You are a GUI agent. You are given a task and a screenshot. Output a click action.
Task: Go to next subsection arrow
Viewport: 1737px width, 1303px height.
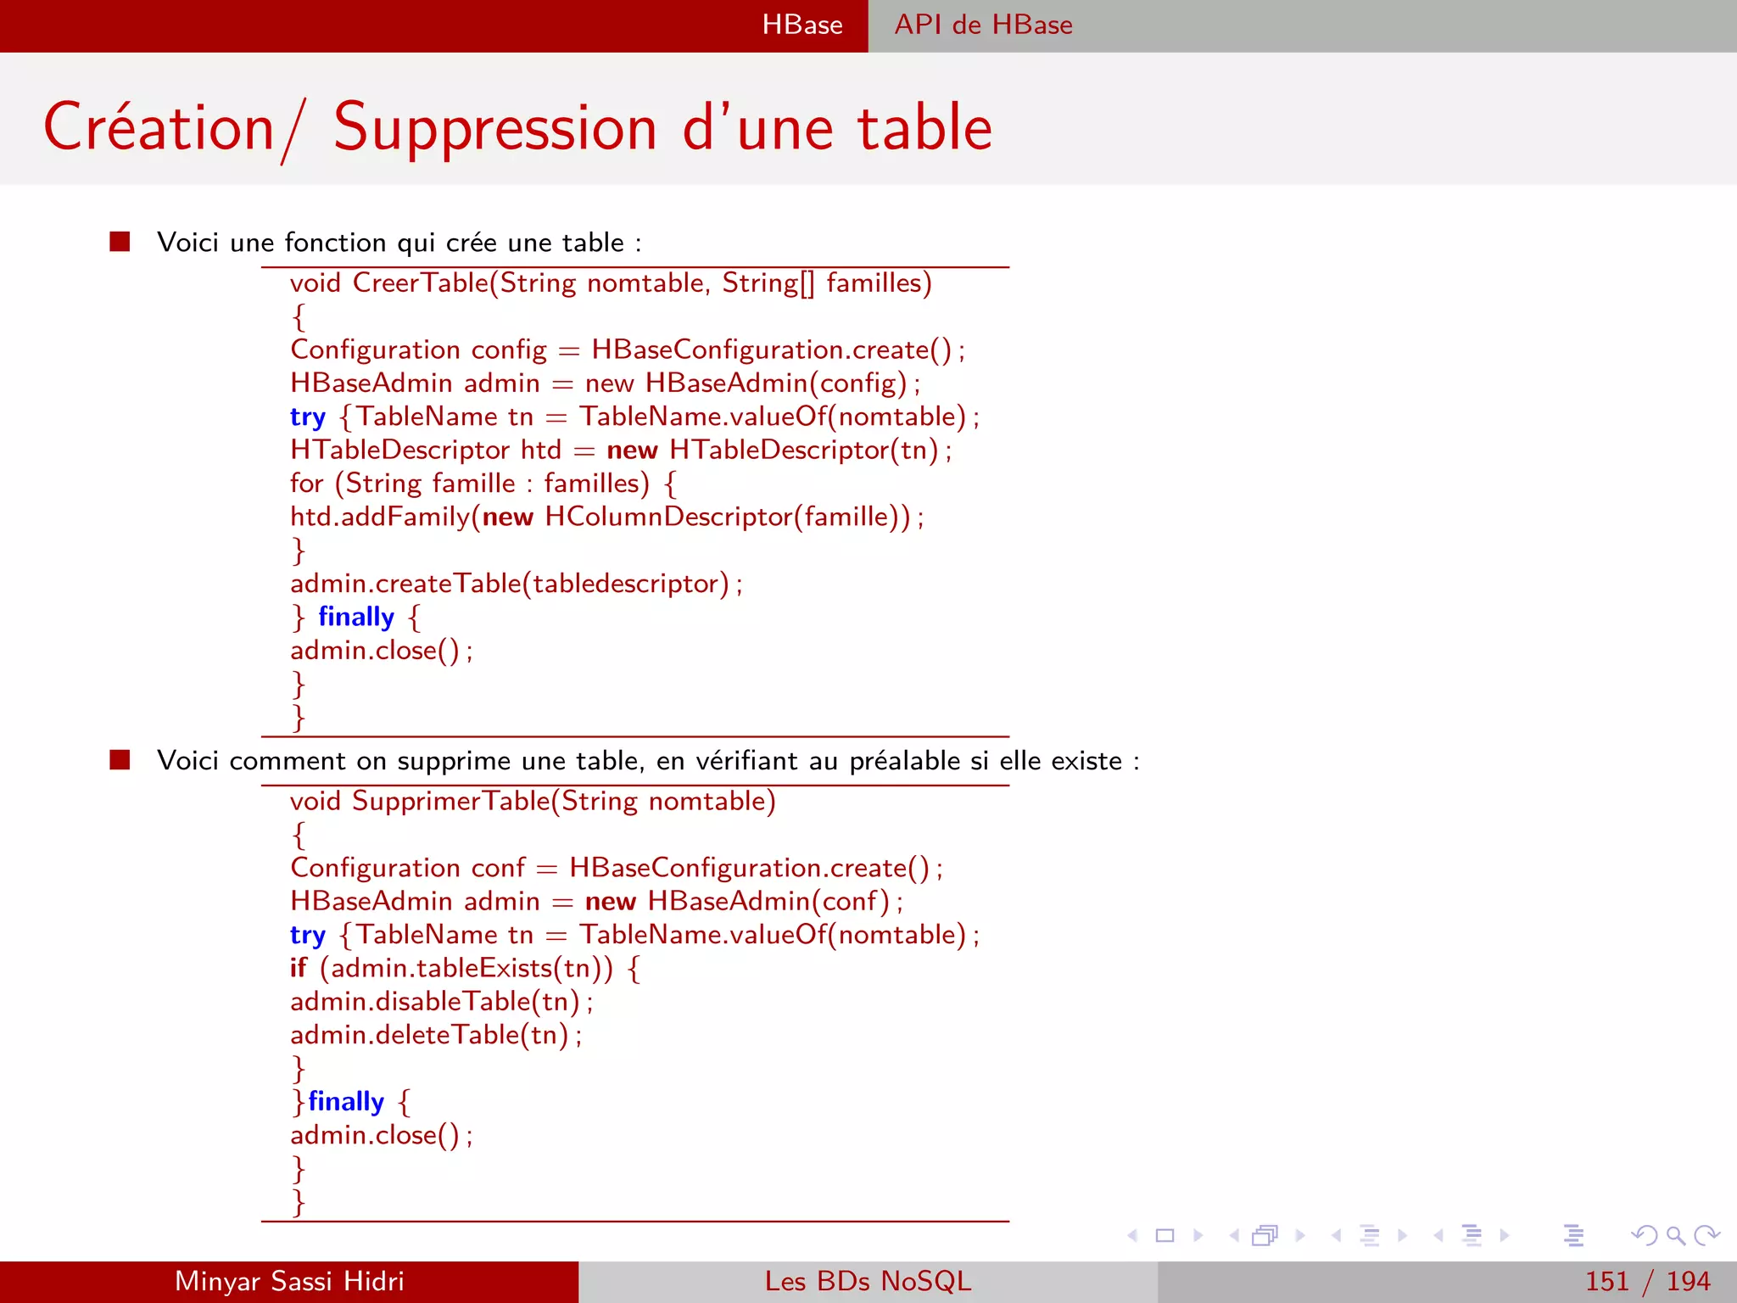click(x=1402, y=1236)
